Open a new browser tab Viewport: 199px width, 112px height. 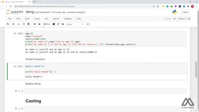coord(35,2)
